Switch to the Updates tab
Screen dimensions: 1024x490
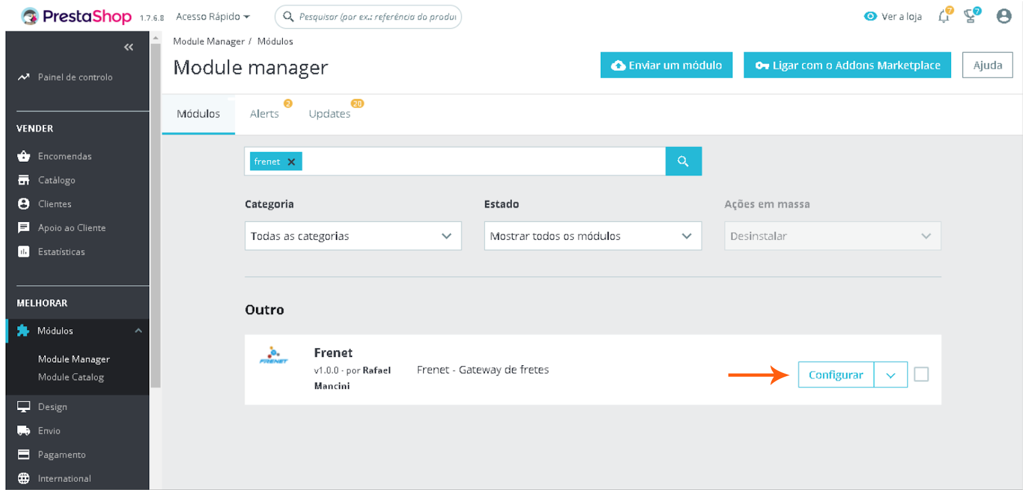(330, 114)
